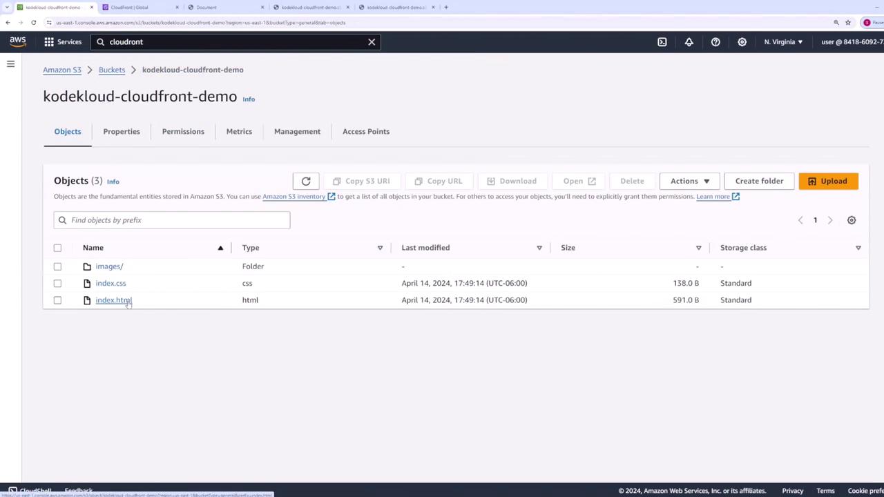The height and width of the screenshot is (497, 884).
Task: Click the index.css file icon
Action: tap(87, 283)
